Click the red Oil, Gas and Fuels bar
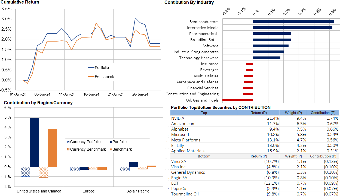The image size is (340, 196). (238, 100)
